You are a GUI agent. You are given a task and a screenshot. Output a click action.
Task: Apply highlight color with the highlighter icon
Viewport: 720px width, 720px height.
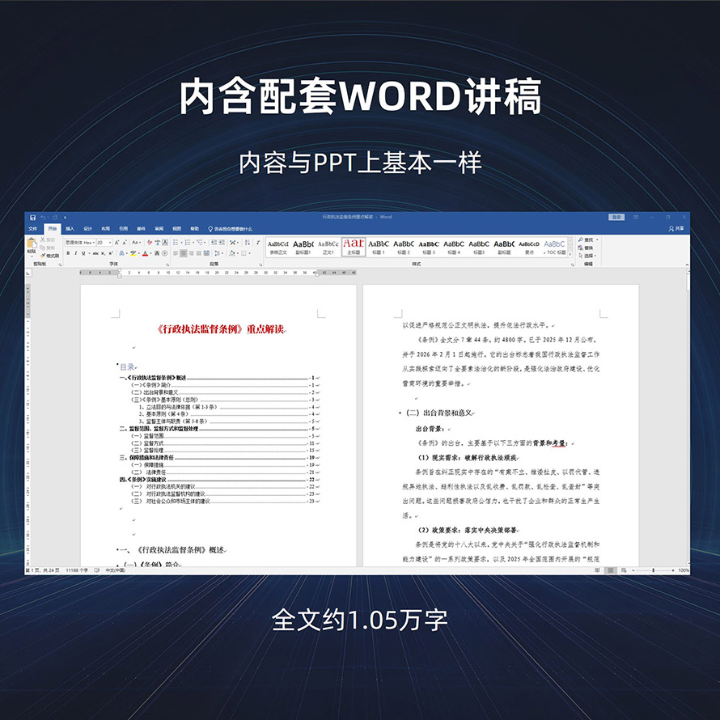click(133, 253)
